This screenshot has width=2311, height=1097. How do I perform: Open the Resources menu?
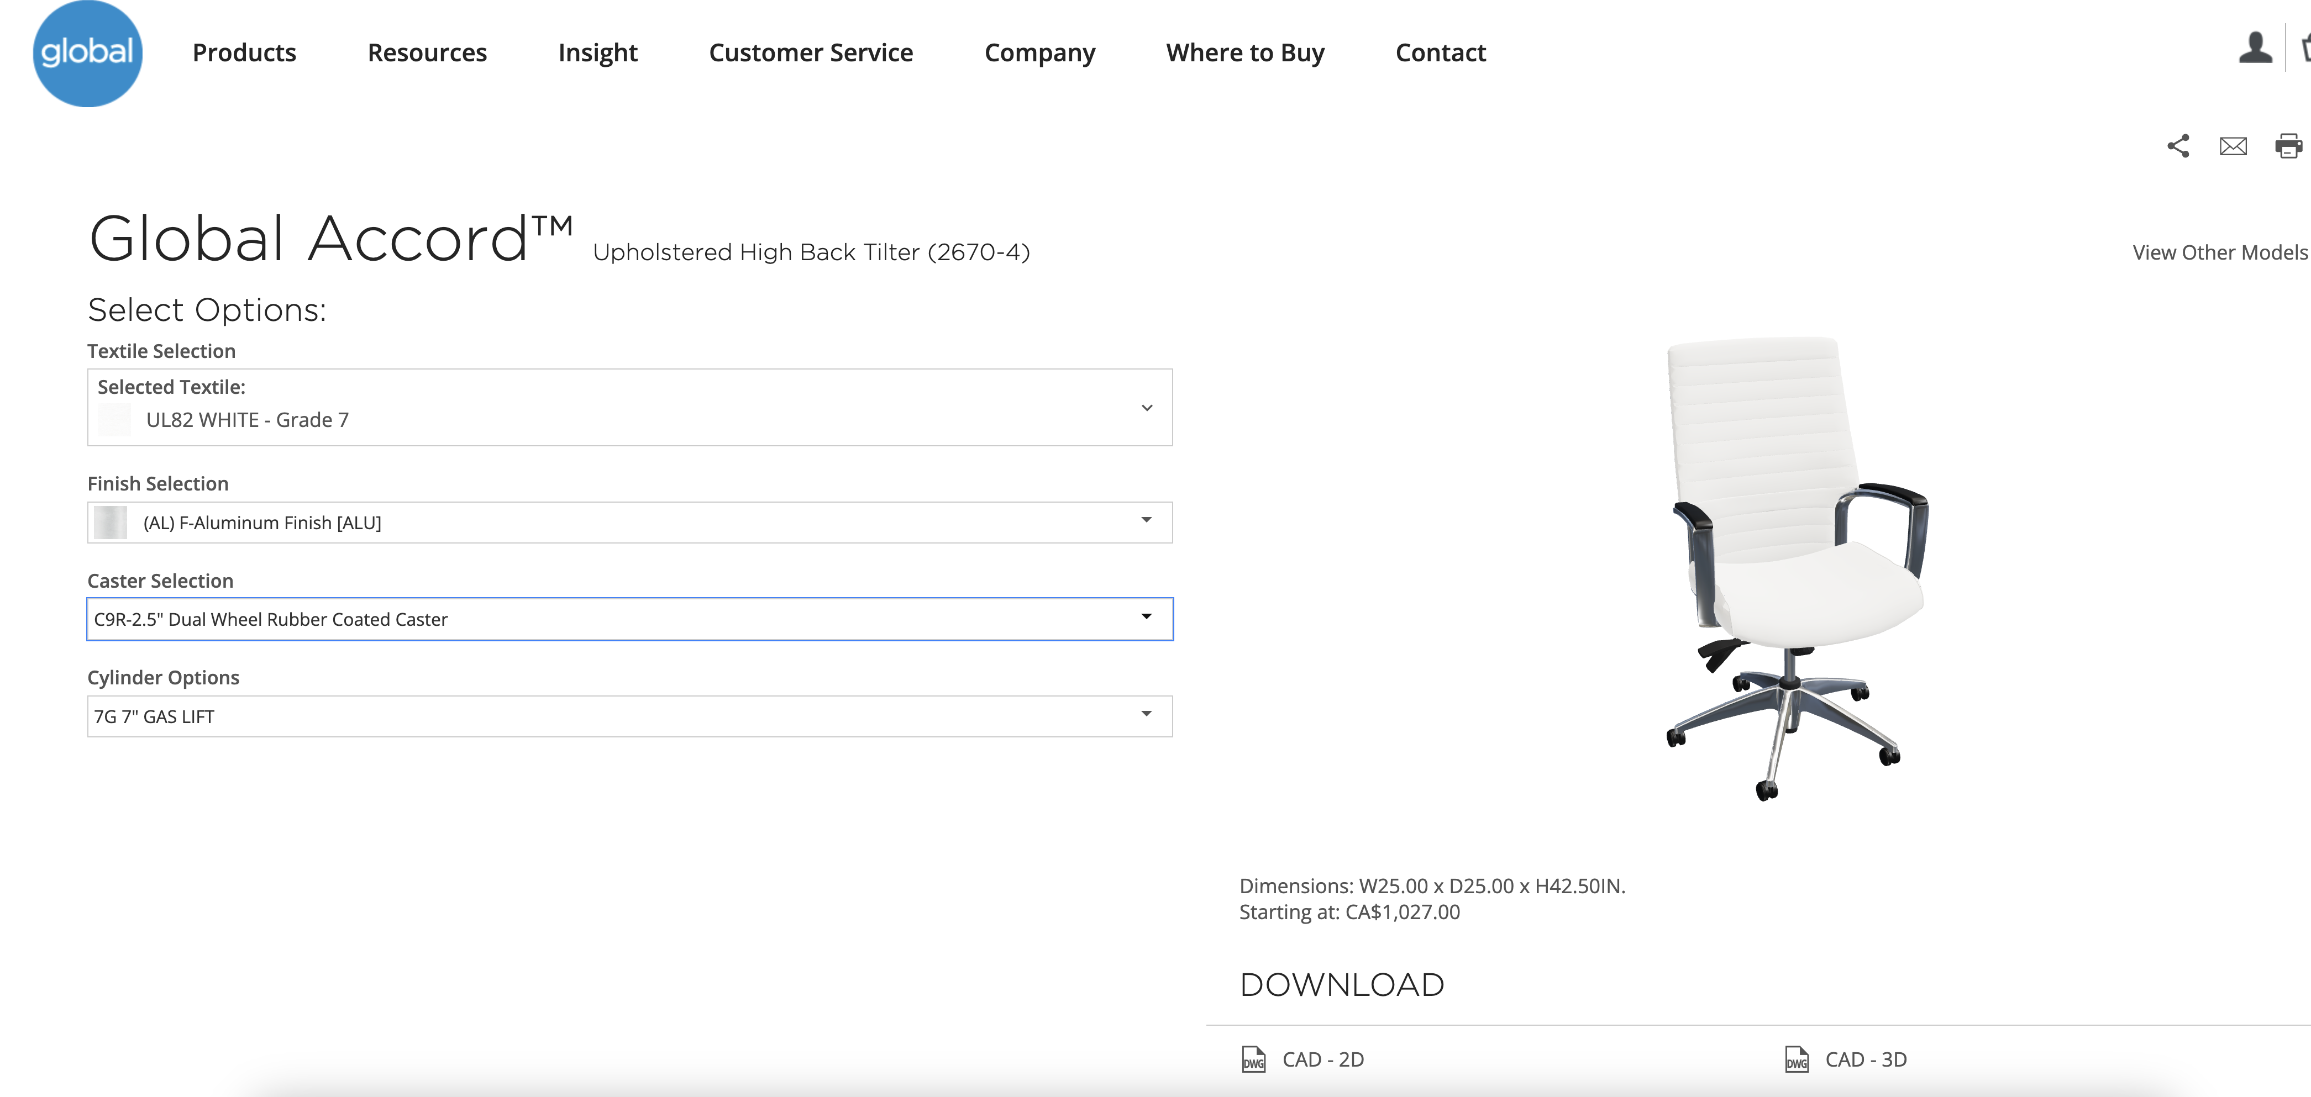pos(427,53)
